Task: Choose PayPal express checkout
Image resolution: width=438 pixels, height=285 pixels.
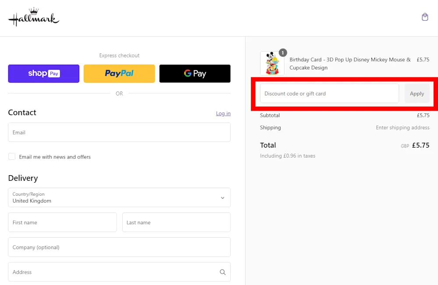Action: coord(119,74)
